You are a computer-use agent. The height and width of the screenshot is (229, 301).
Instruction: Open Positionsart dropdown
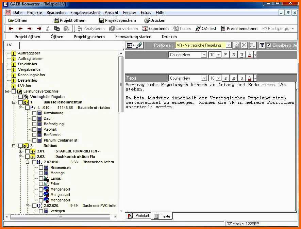229,45
